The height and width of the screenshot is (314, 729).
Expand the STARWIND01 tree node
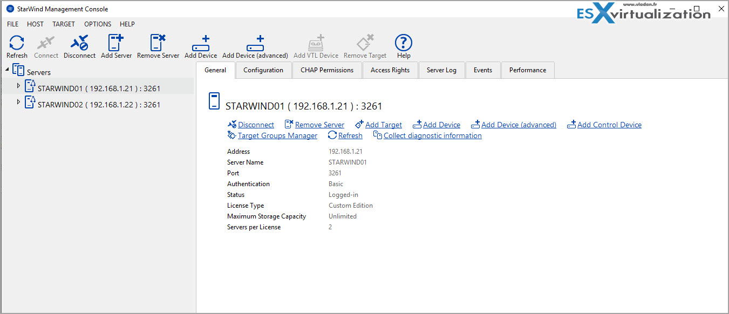(x=18, y=86)
